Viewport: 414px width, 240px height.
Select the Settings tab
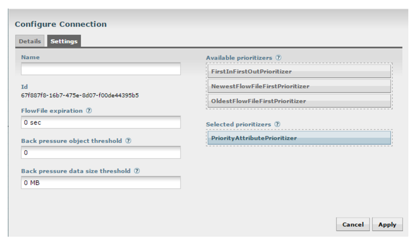pyautogui.click(x=64, y=41)
